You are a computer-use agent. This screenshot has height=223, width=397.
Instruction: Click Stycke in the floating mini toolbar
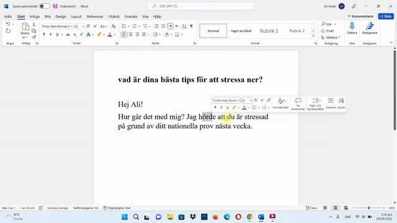click(x=341, y=103)
